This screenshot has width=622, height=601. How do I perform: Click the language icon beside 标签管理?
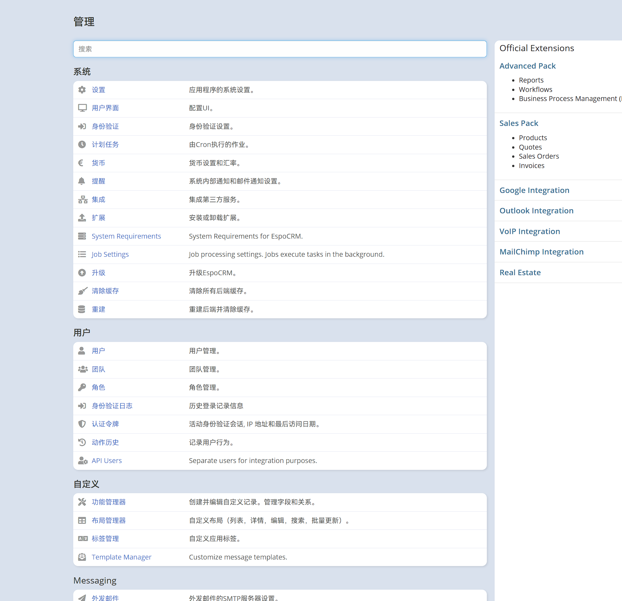click(83, 539)
